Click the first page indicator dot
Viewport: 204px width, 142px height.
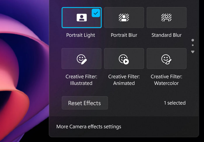(x=193, y=40)
